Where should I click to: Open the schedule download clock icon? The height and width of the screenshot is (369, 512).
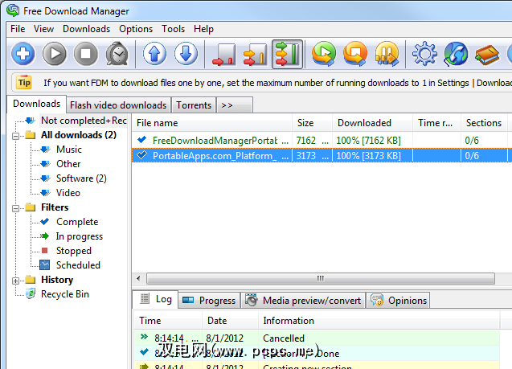[117, 54]
